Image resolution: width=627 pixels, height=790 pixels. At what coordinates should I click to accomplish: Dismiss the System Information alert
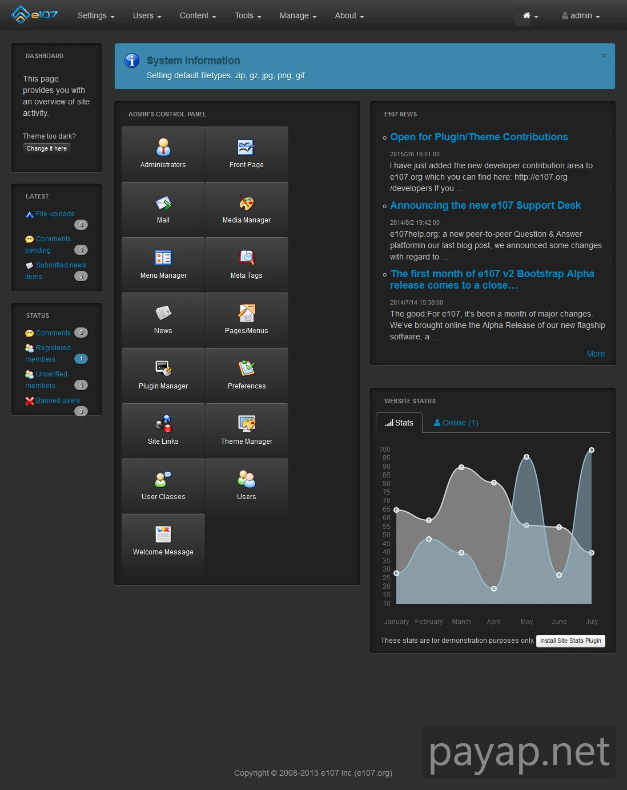pos(604,56)
